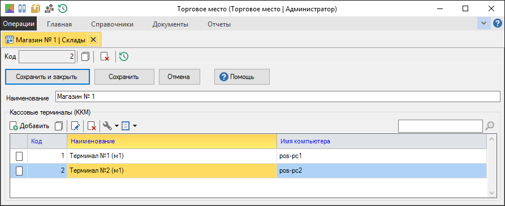This screenshot has height=206, width=505.
Task: Click the pos-pc2 cell
Action: pyautogui.click(x=382, y=171)
